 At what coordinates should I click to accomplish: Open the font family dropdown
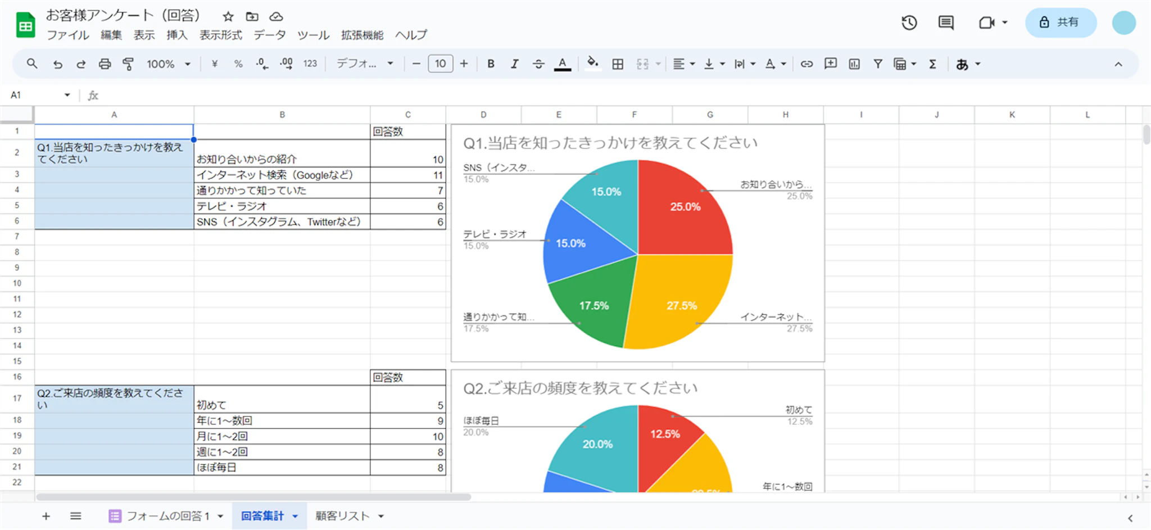364,64
